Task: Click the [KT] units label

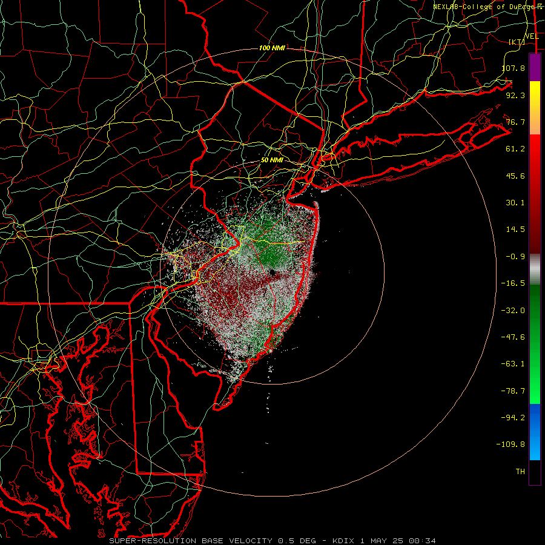Action: [517, 42]
